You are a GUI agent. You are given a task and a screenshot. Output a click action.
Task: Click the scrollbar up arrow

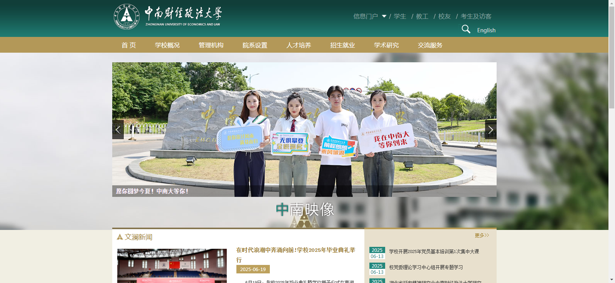click(x=612, y=3)
